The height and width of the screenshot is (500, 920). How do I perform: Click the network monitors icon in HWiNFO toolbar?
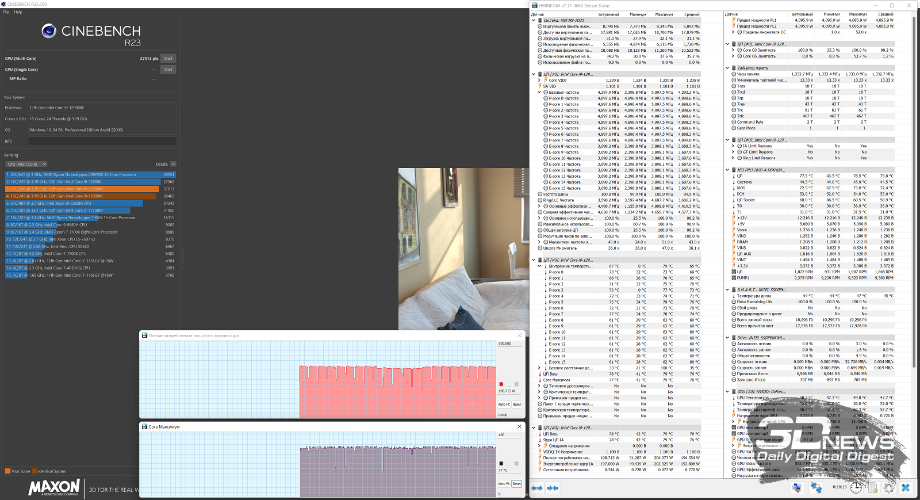(816, 488)
